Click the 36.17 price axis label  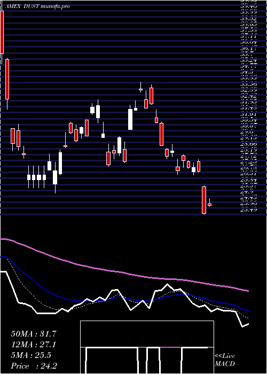pyautogui.click(x=249, y=49)
